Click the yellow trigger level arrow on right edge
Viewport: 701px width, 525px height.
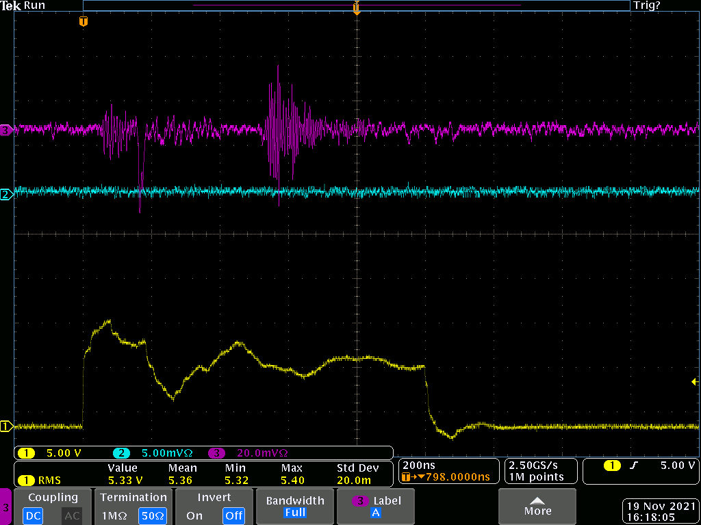[695, 381]
